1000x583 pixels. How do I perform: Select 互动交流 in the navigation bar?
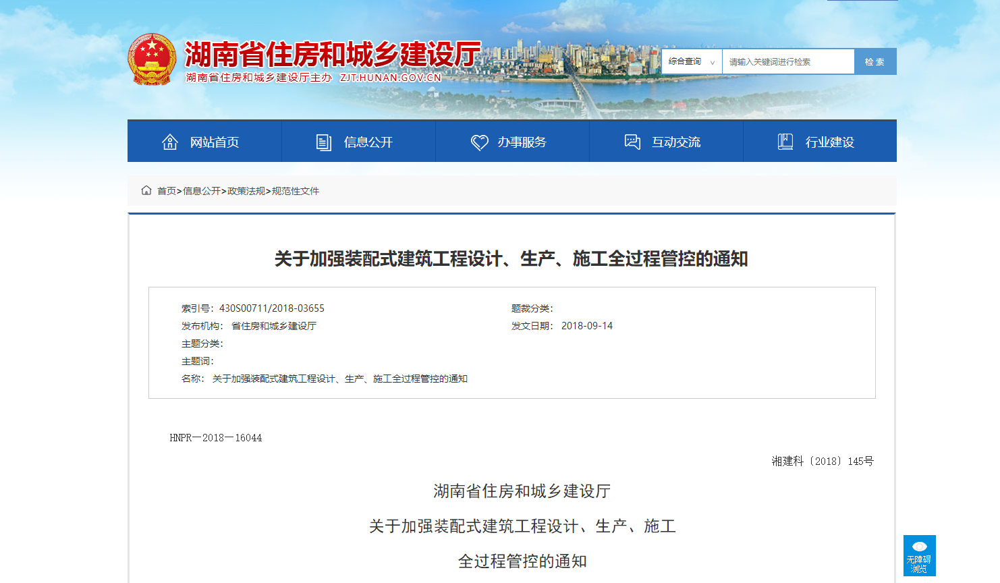675,142
